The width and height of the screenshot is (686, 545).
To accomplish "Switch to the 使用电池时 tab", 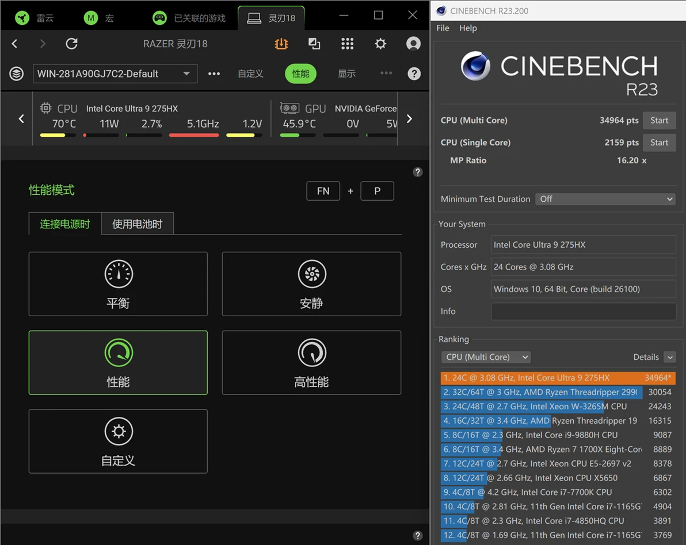I will [x=138, y=224].
